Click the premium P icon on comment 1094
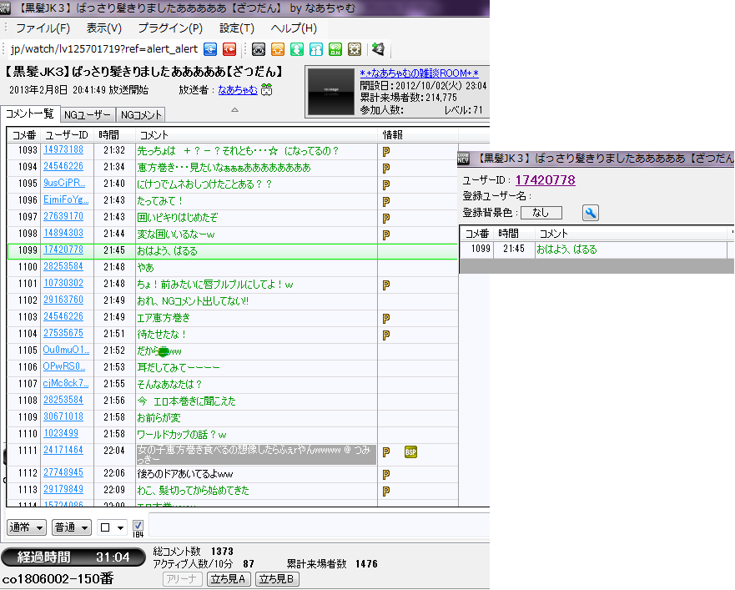Viewport: 735px width, 590px height. [x=386, y=168]
